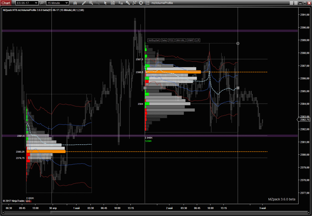312x216 pixels.
Task: Expand the 15 Minute interval dropdown
Action: (x=58, y=3)
